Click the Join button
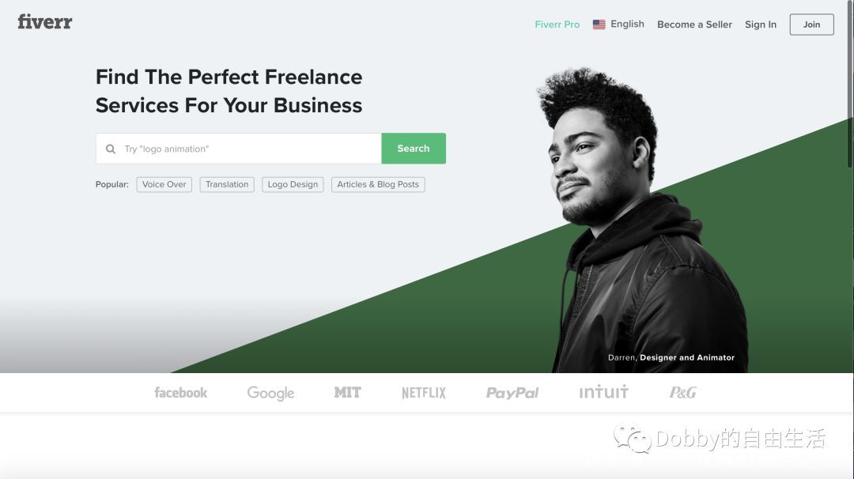This screenshot has width=854, height=479. 811,25
